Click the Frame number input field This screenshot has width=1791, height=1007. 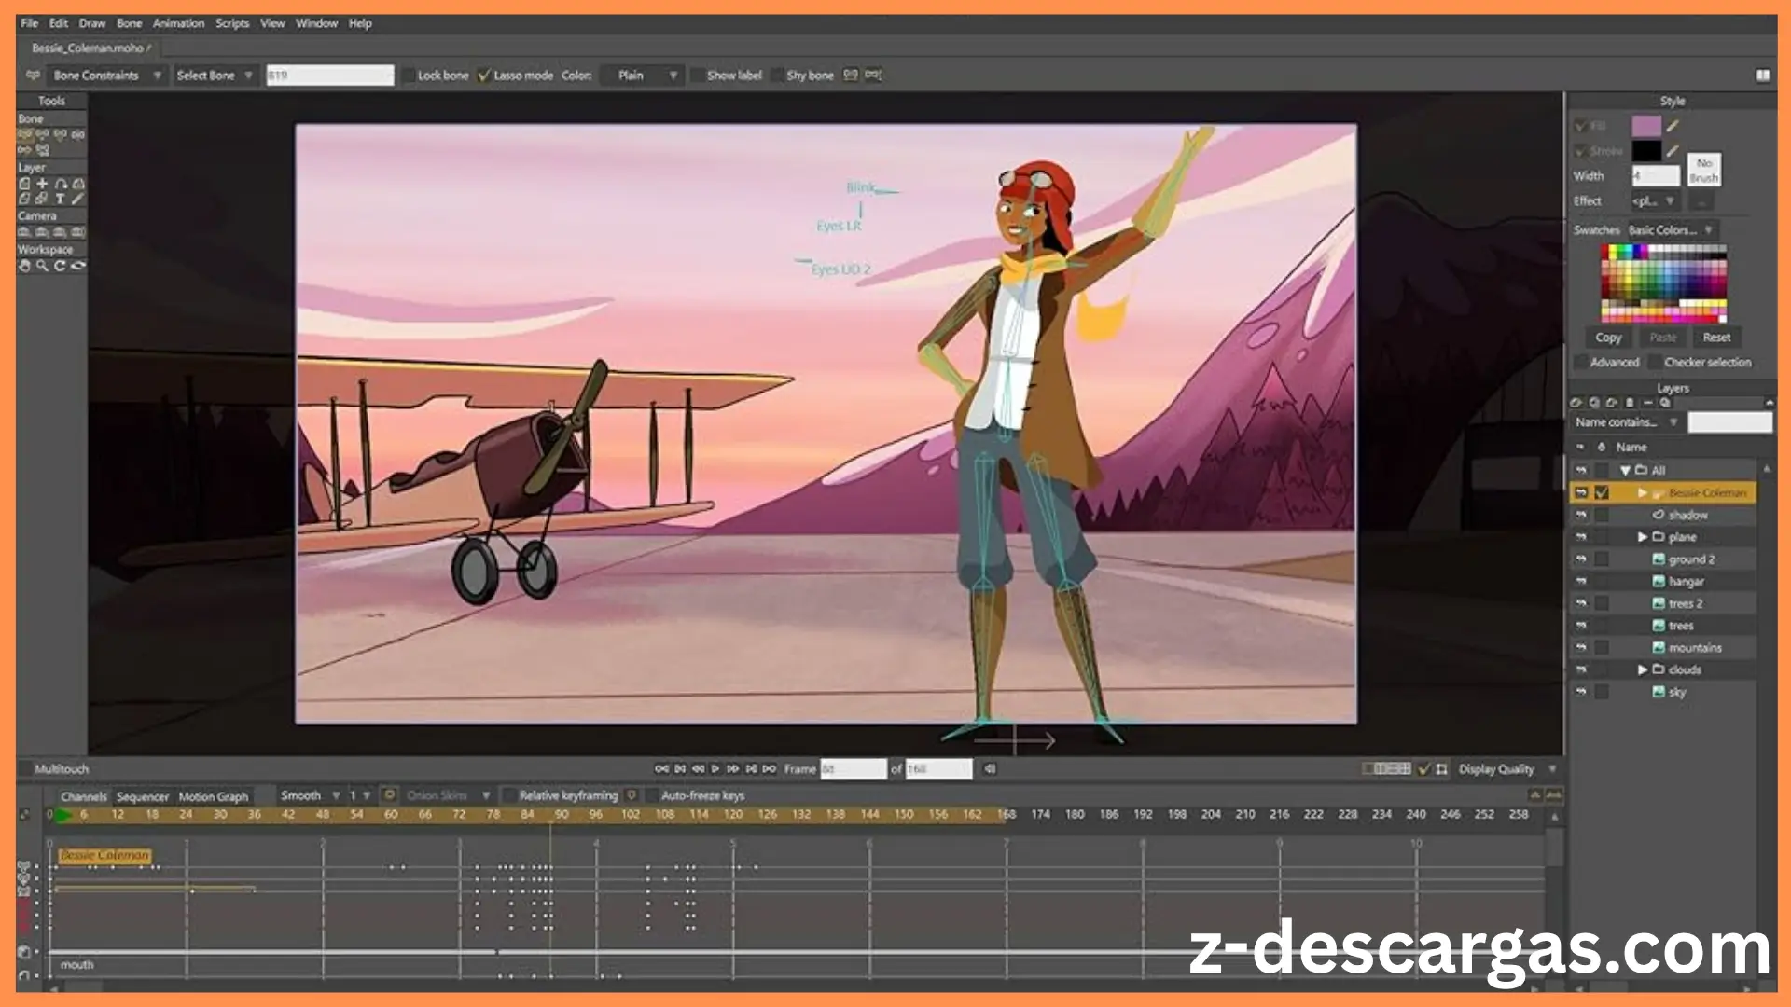point(853,769)
